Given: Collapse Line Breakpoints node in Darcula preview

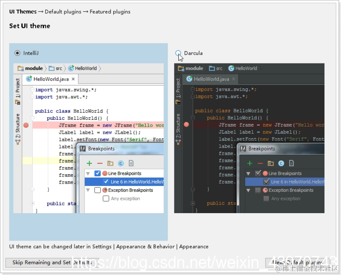Looking at the screenshot, I should click(248, 173).
